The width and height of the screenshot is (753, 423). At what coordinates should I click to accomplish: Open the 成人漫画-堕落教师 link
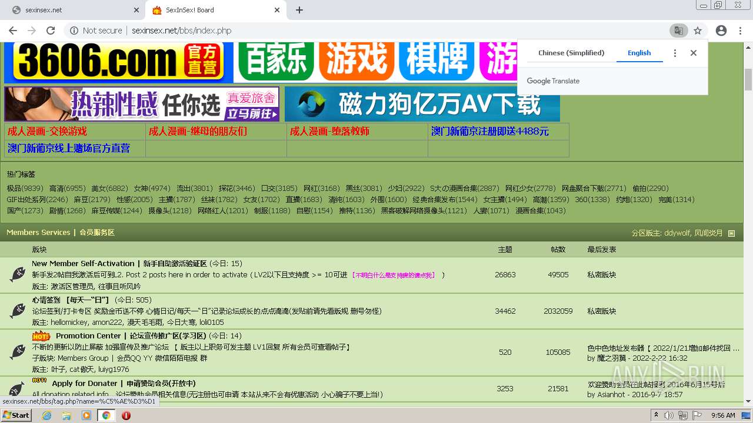pos(329,132)
